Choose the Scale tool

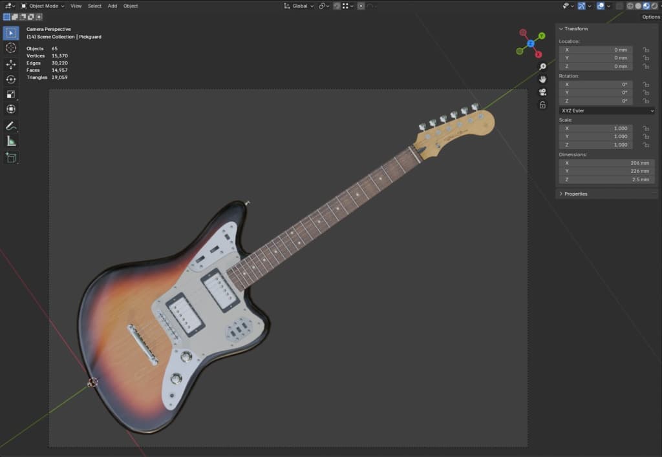click(x=11, y=94)
